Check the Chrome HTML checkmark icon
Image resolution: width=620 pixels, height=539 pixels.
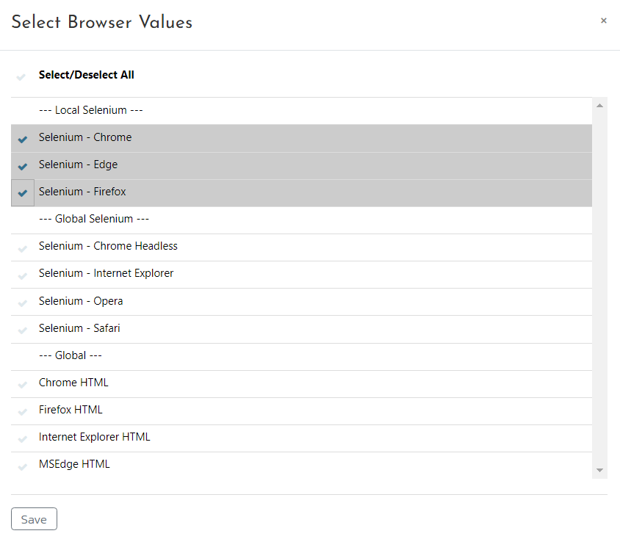23,384
